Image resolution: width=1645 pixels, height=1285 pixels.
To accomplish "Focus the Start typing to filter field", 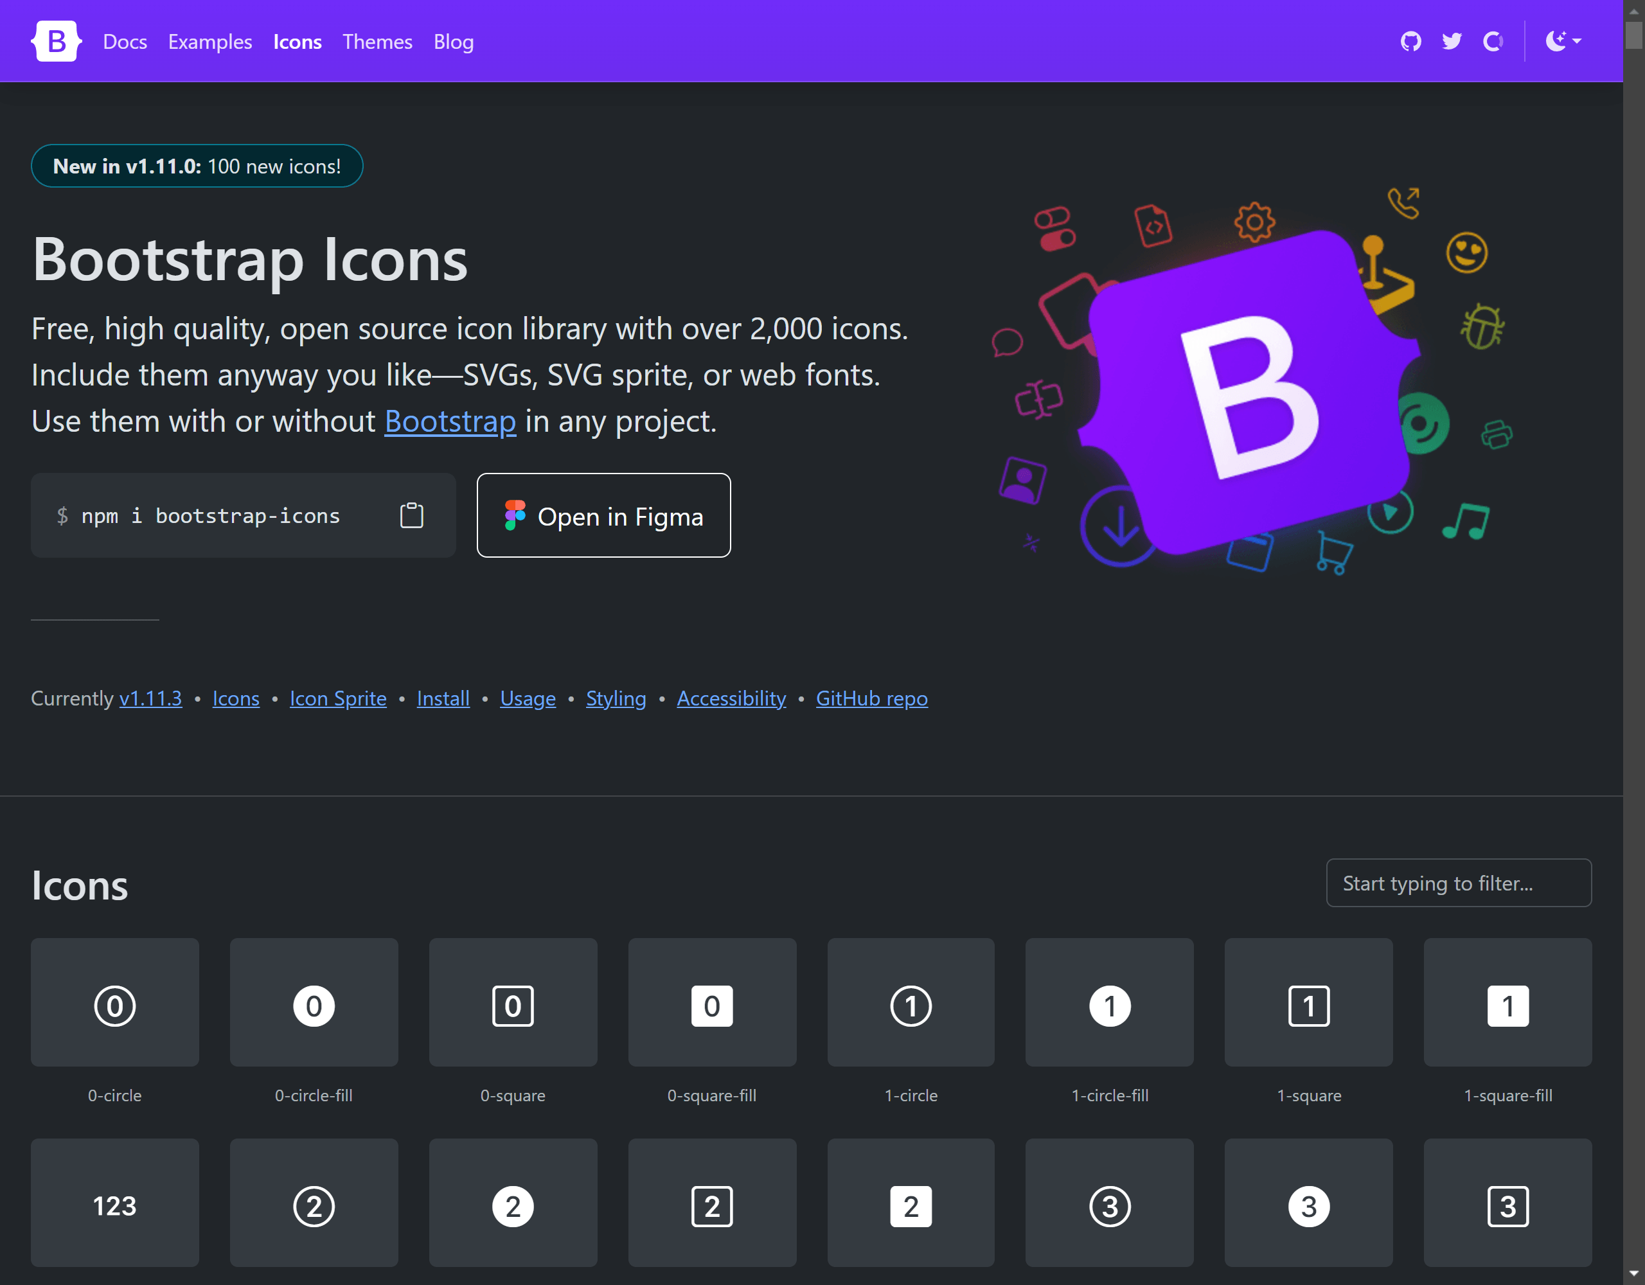I will pos(1458,883).
